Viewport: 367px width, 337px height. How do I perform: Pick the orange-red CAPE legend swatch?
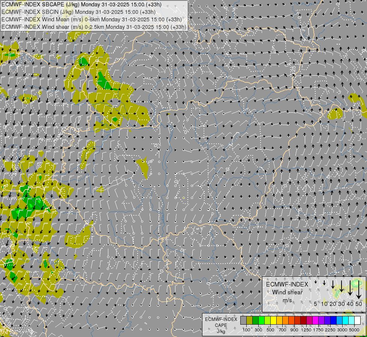click(292, 321)
